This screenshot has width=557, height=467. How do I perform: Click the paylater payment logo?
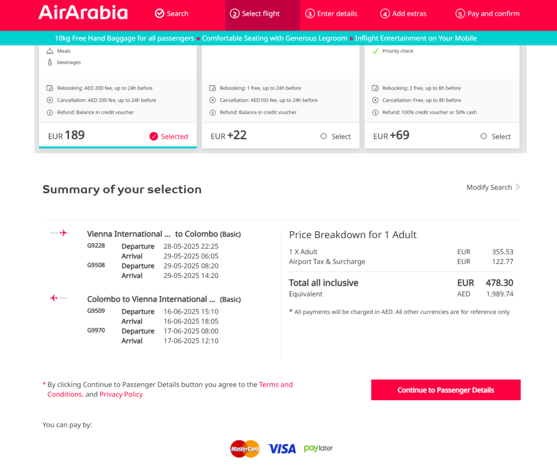click(318, 448)
